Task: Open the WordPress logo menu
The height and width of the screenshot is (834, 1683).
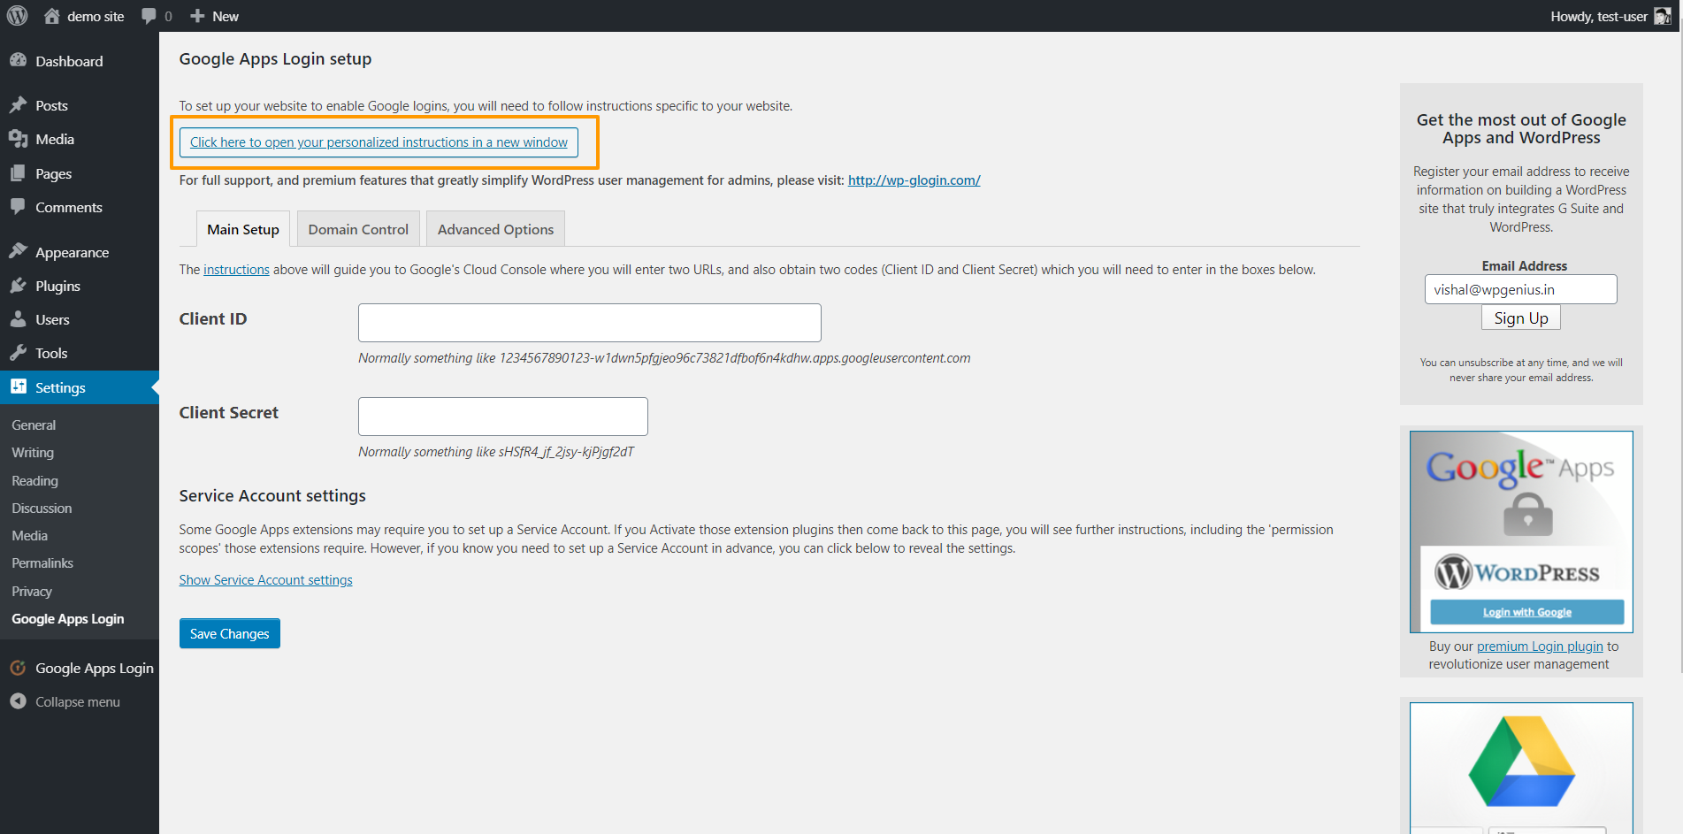Action: 18,16
